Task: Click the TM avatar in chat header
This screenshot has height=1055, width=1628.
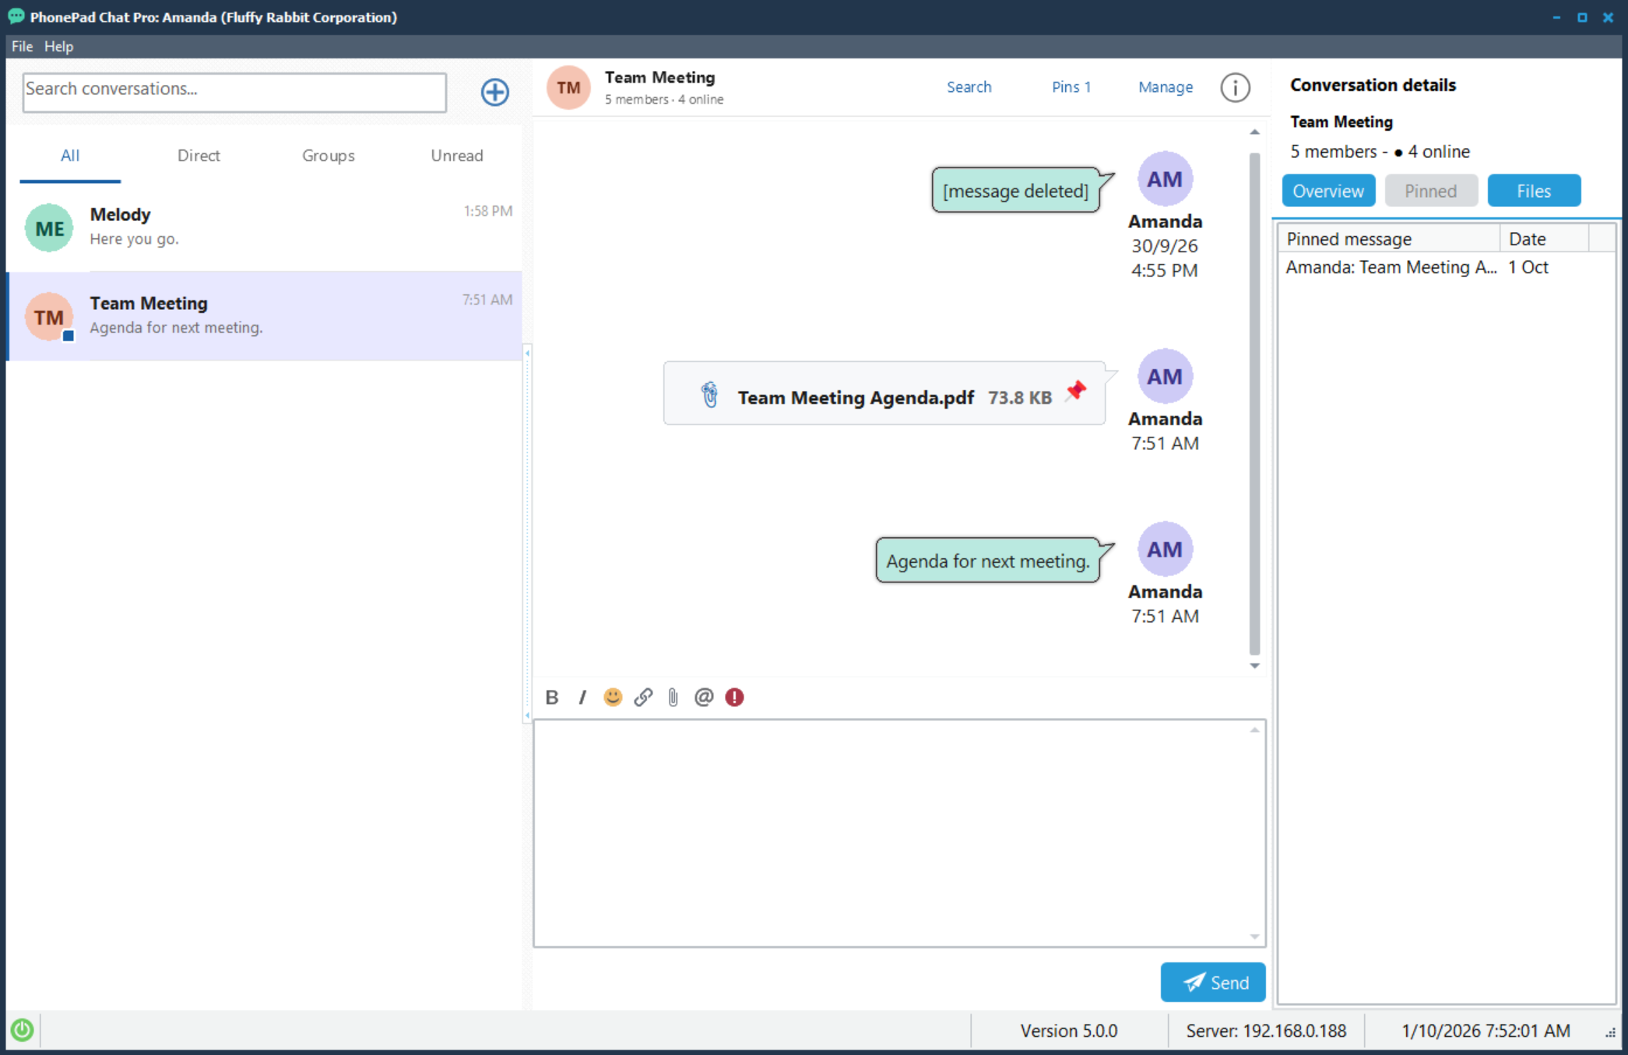Action: pos(568,87)
